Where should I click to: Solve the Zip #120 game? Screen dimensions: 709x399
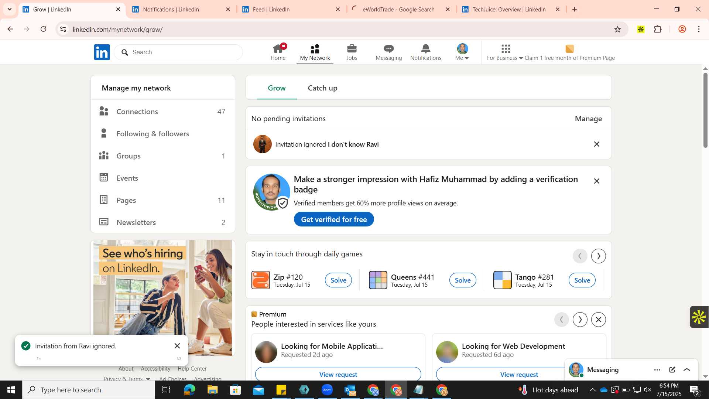338,280
